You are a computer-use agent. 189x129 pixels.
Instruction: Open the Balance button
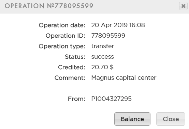132,119
